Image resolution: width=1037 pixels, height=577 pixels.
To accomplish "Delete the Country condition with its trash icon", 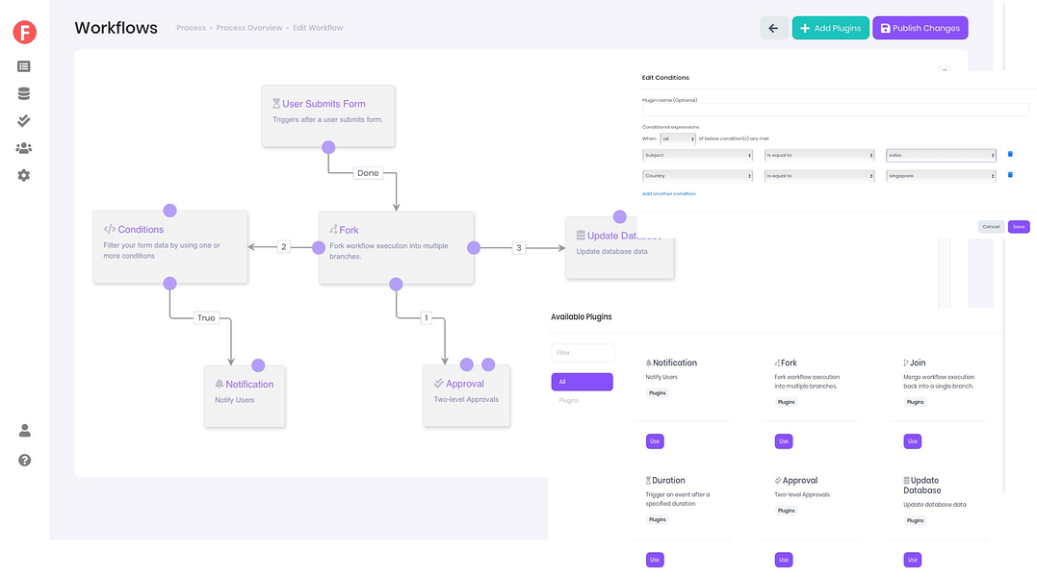I will pyautogui.click(x=1010, y=175).
